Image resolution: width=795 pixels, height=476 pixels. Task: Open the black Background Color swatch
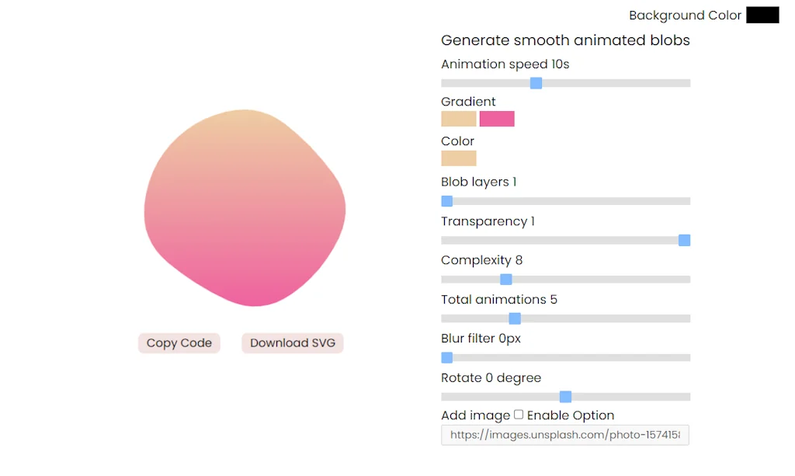click(762, 15)
